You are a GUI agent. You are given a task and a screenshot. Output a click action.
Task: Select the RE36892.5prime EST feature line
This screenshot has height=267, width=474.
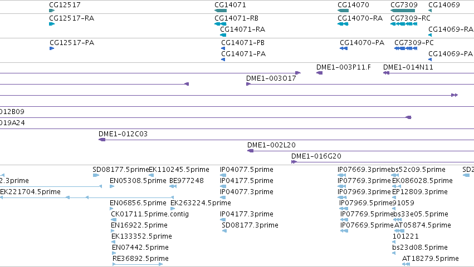[138, 264]
